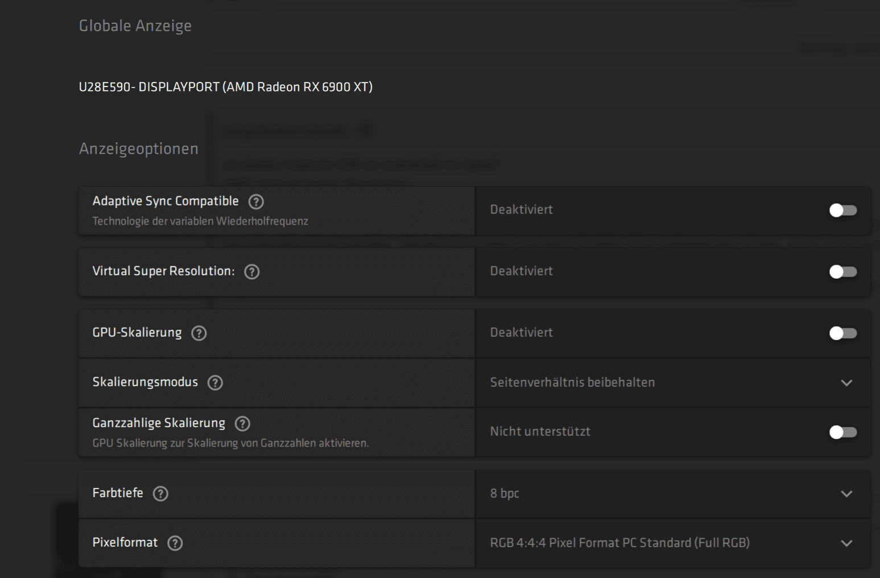
Task: Enable the Adaptive Sync Compatible toggle
Action: (842, 210)
